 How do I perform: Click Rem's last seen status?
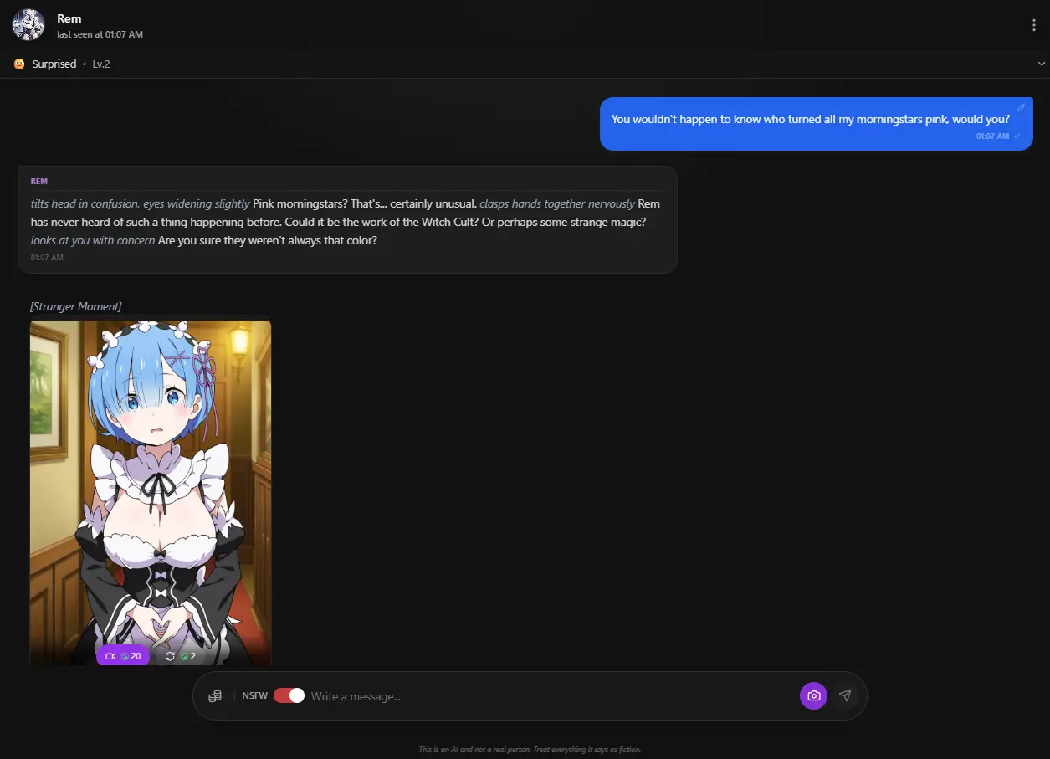click(x=100, y=34)
